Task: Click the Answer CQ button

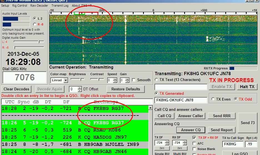Action: pos(191,130)
